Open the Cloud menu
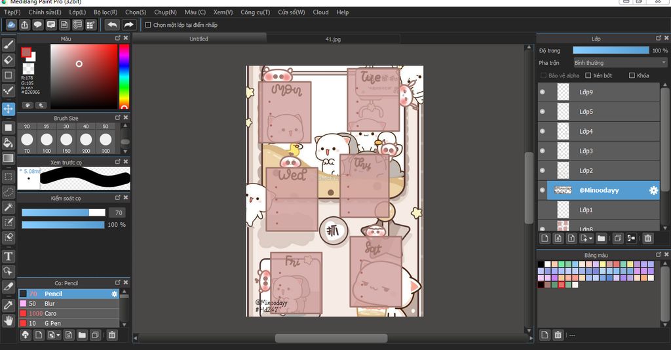This screenshot has width=671, height=350. coord(320,12)
